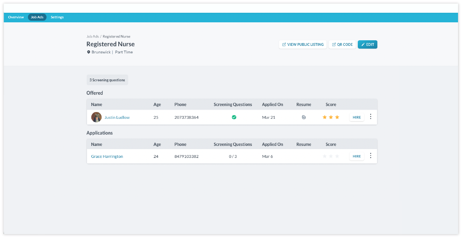Set Grace Harrington's score to three stars

(x=337, y=156)
